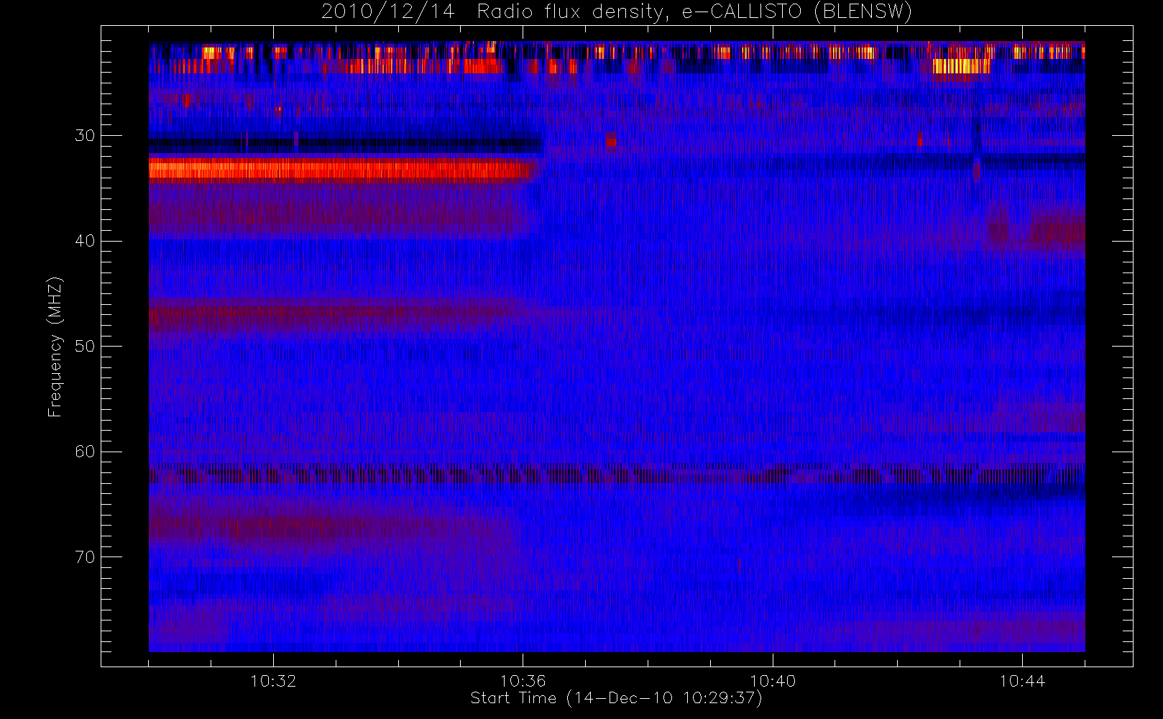This screenshot has width=1163, height=719.
Task: Click the 30 frequency tick label
Action: pos(85,136)
